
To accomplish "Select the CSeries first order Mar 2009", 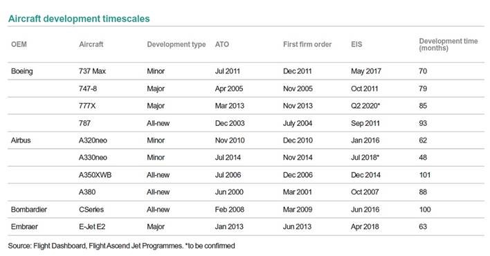I will pyautogui.click(x=298, y=210).
